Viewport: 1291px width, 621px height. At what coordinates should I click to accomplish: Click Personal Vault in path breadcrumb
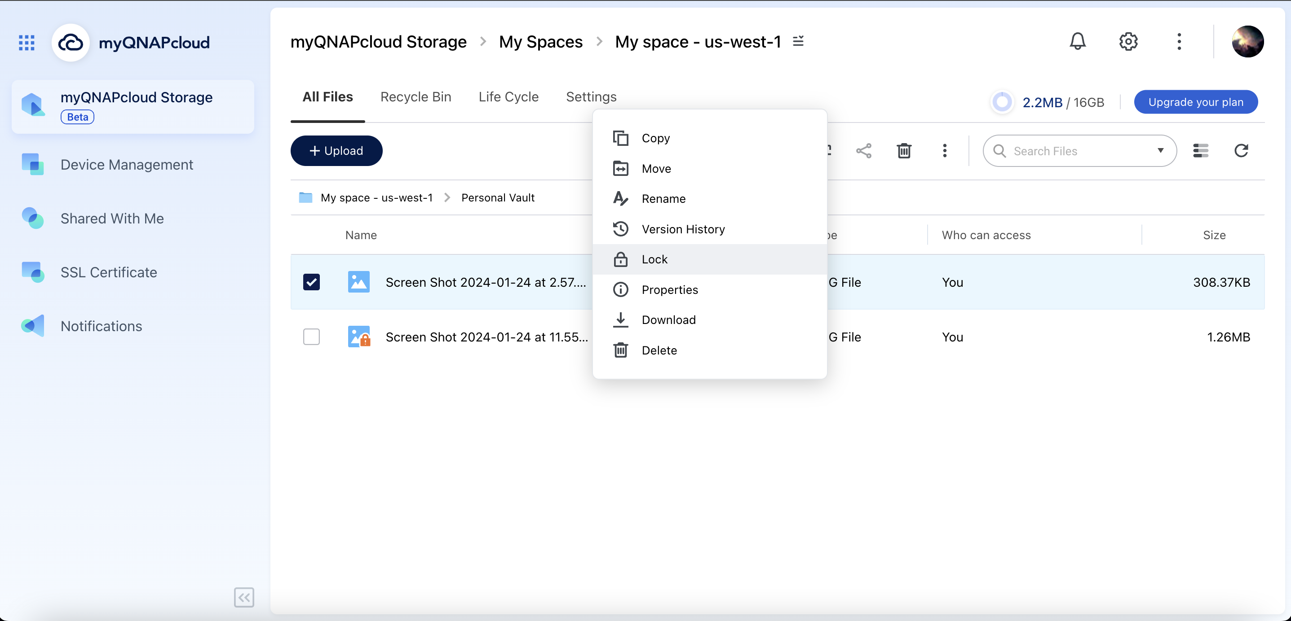coord(498,198)
